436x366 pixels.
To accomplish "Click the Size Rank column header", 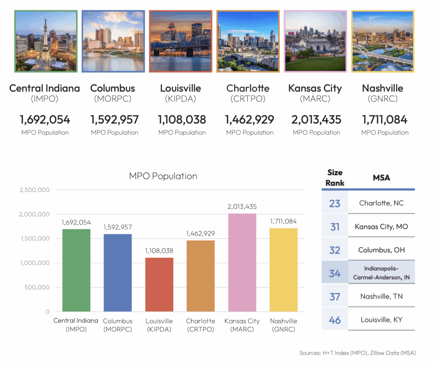I will [335, 178].
